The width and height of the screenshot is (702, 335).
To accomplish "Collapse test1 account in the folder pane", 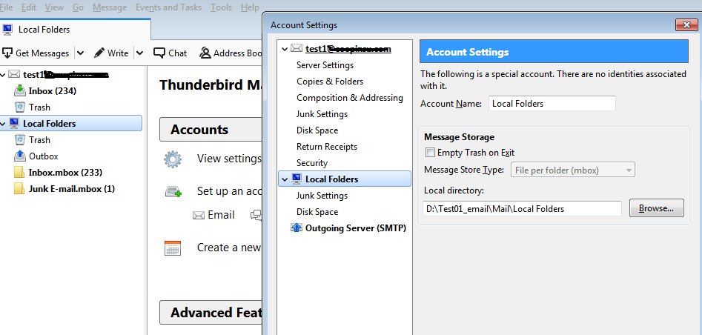I will click(4, 75).
